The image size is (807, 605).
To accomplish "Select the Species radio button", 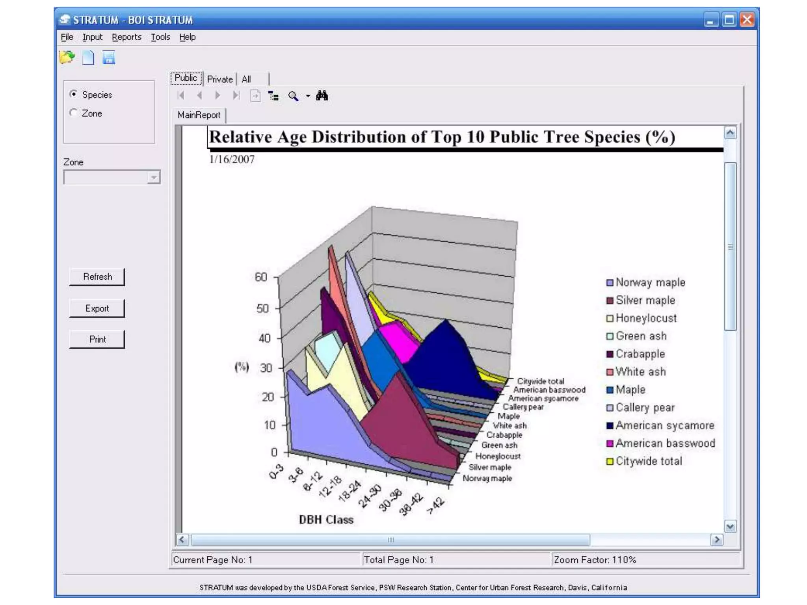I will tap(73, 94).
